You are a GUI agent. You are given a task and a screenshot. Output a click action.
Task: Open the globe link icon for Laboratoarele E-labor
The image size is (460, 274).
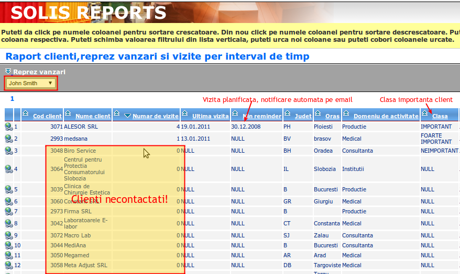[9, 223]
